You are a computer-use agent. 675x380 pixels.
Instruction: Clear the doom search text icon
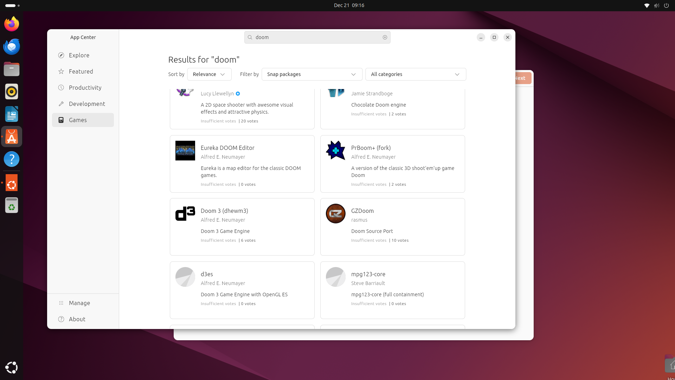[385, 37]
